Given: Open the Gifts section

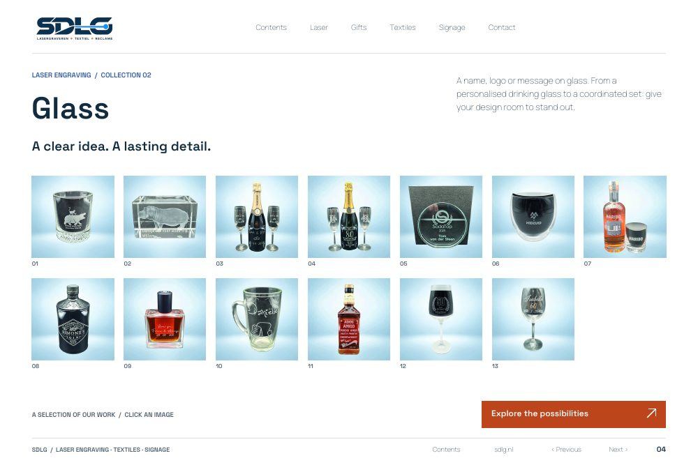Looking at the screenshot, I should (x=359, y=28).
